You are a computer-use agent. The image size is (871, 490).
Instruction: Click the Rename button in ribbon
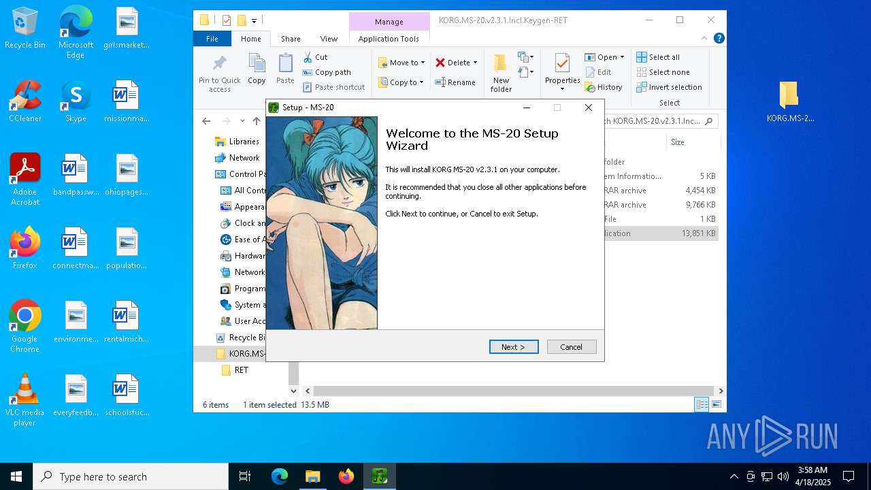point(455,82)
